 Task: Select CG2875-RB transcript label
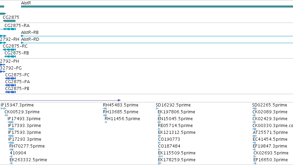click(x=17, y=53)
